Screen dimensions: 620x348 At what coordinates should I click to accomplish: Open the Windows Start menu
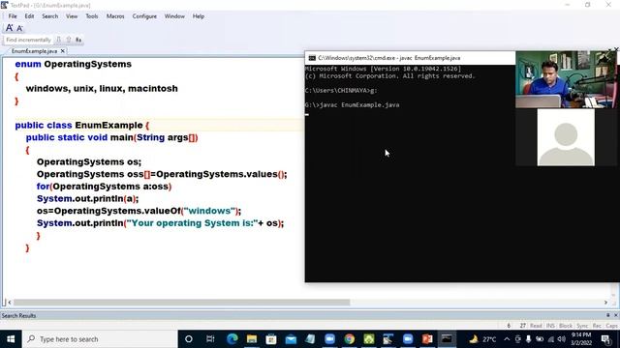[x=11, y=339]
